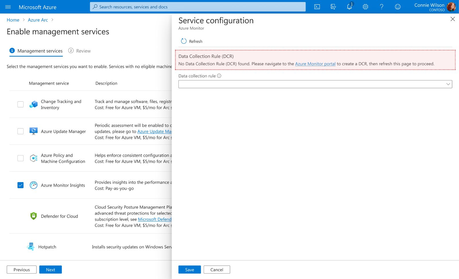Open the Cloud Shell icon
This screenshot has height=279, width=459.
(317, 7)
